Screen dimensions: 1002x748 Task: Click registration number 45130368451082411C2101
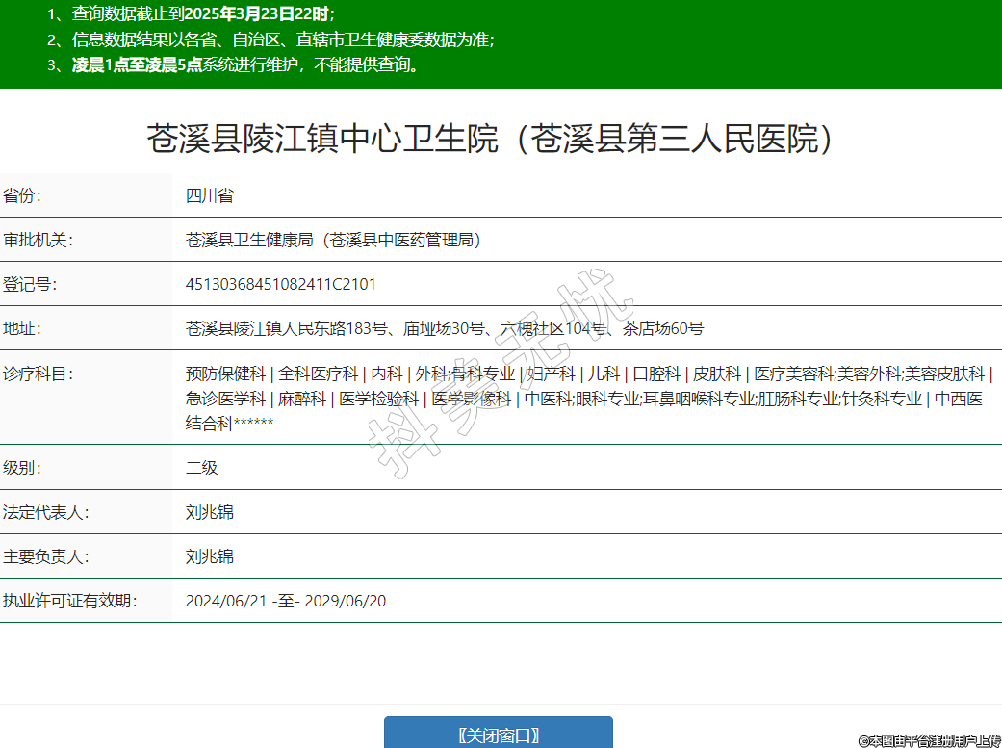281,285
